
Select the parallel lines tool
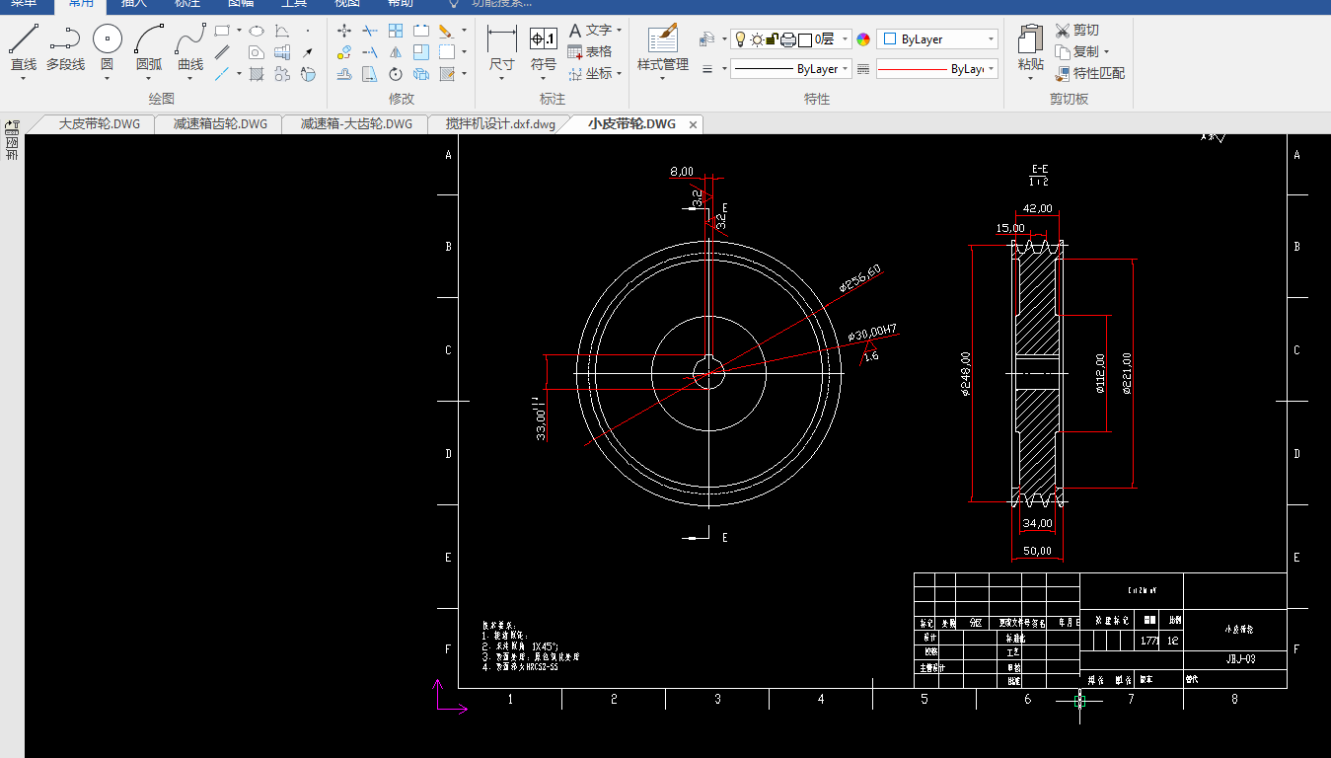point(222,52)
